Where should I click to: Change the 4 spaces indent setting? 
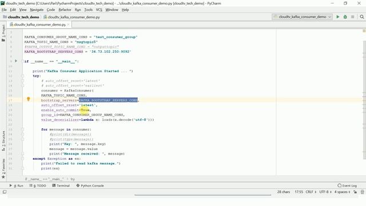342,192
